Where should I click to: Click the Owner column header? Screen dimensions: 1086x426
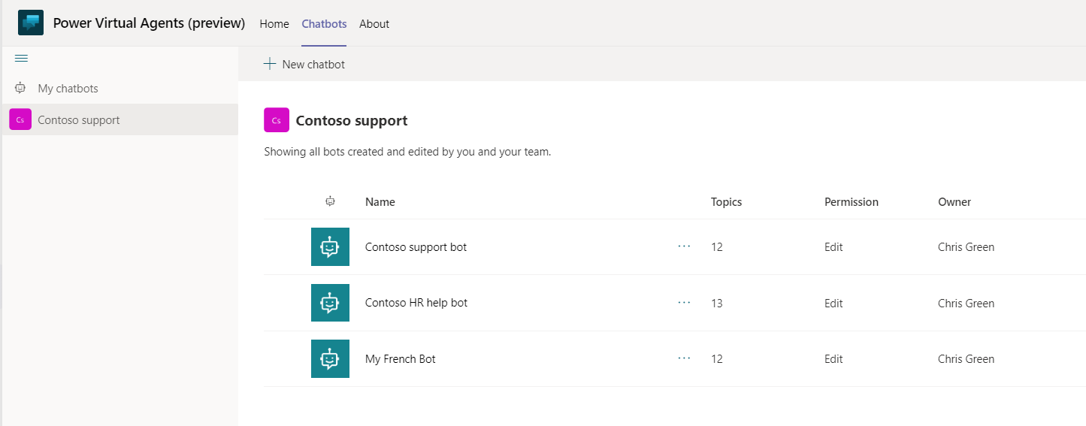954,201
